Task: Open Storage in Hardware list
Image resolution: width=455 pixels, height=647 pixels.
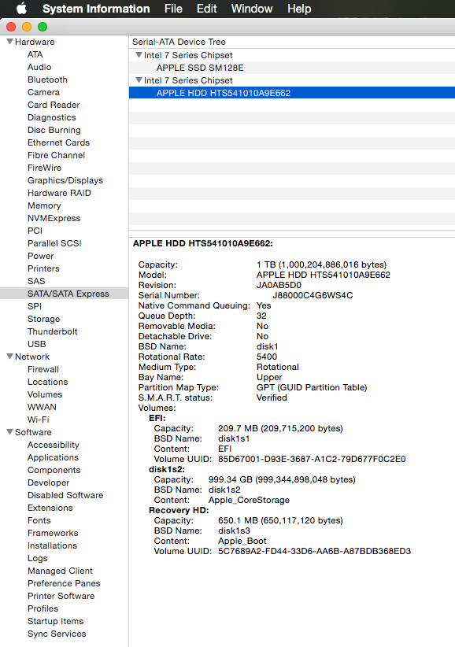Action: [x=44, y=319]
